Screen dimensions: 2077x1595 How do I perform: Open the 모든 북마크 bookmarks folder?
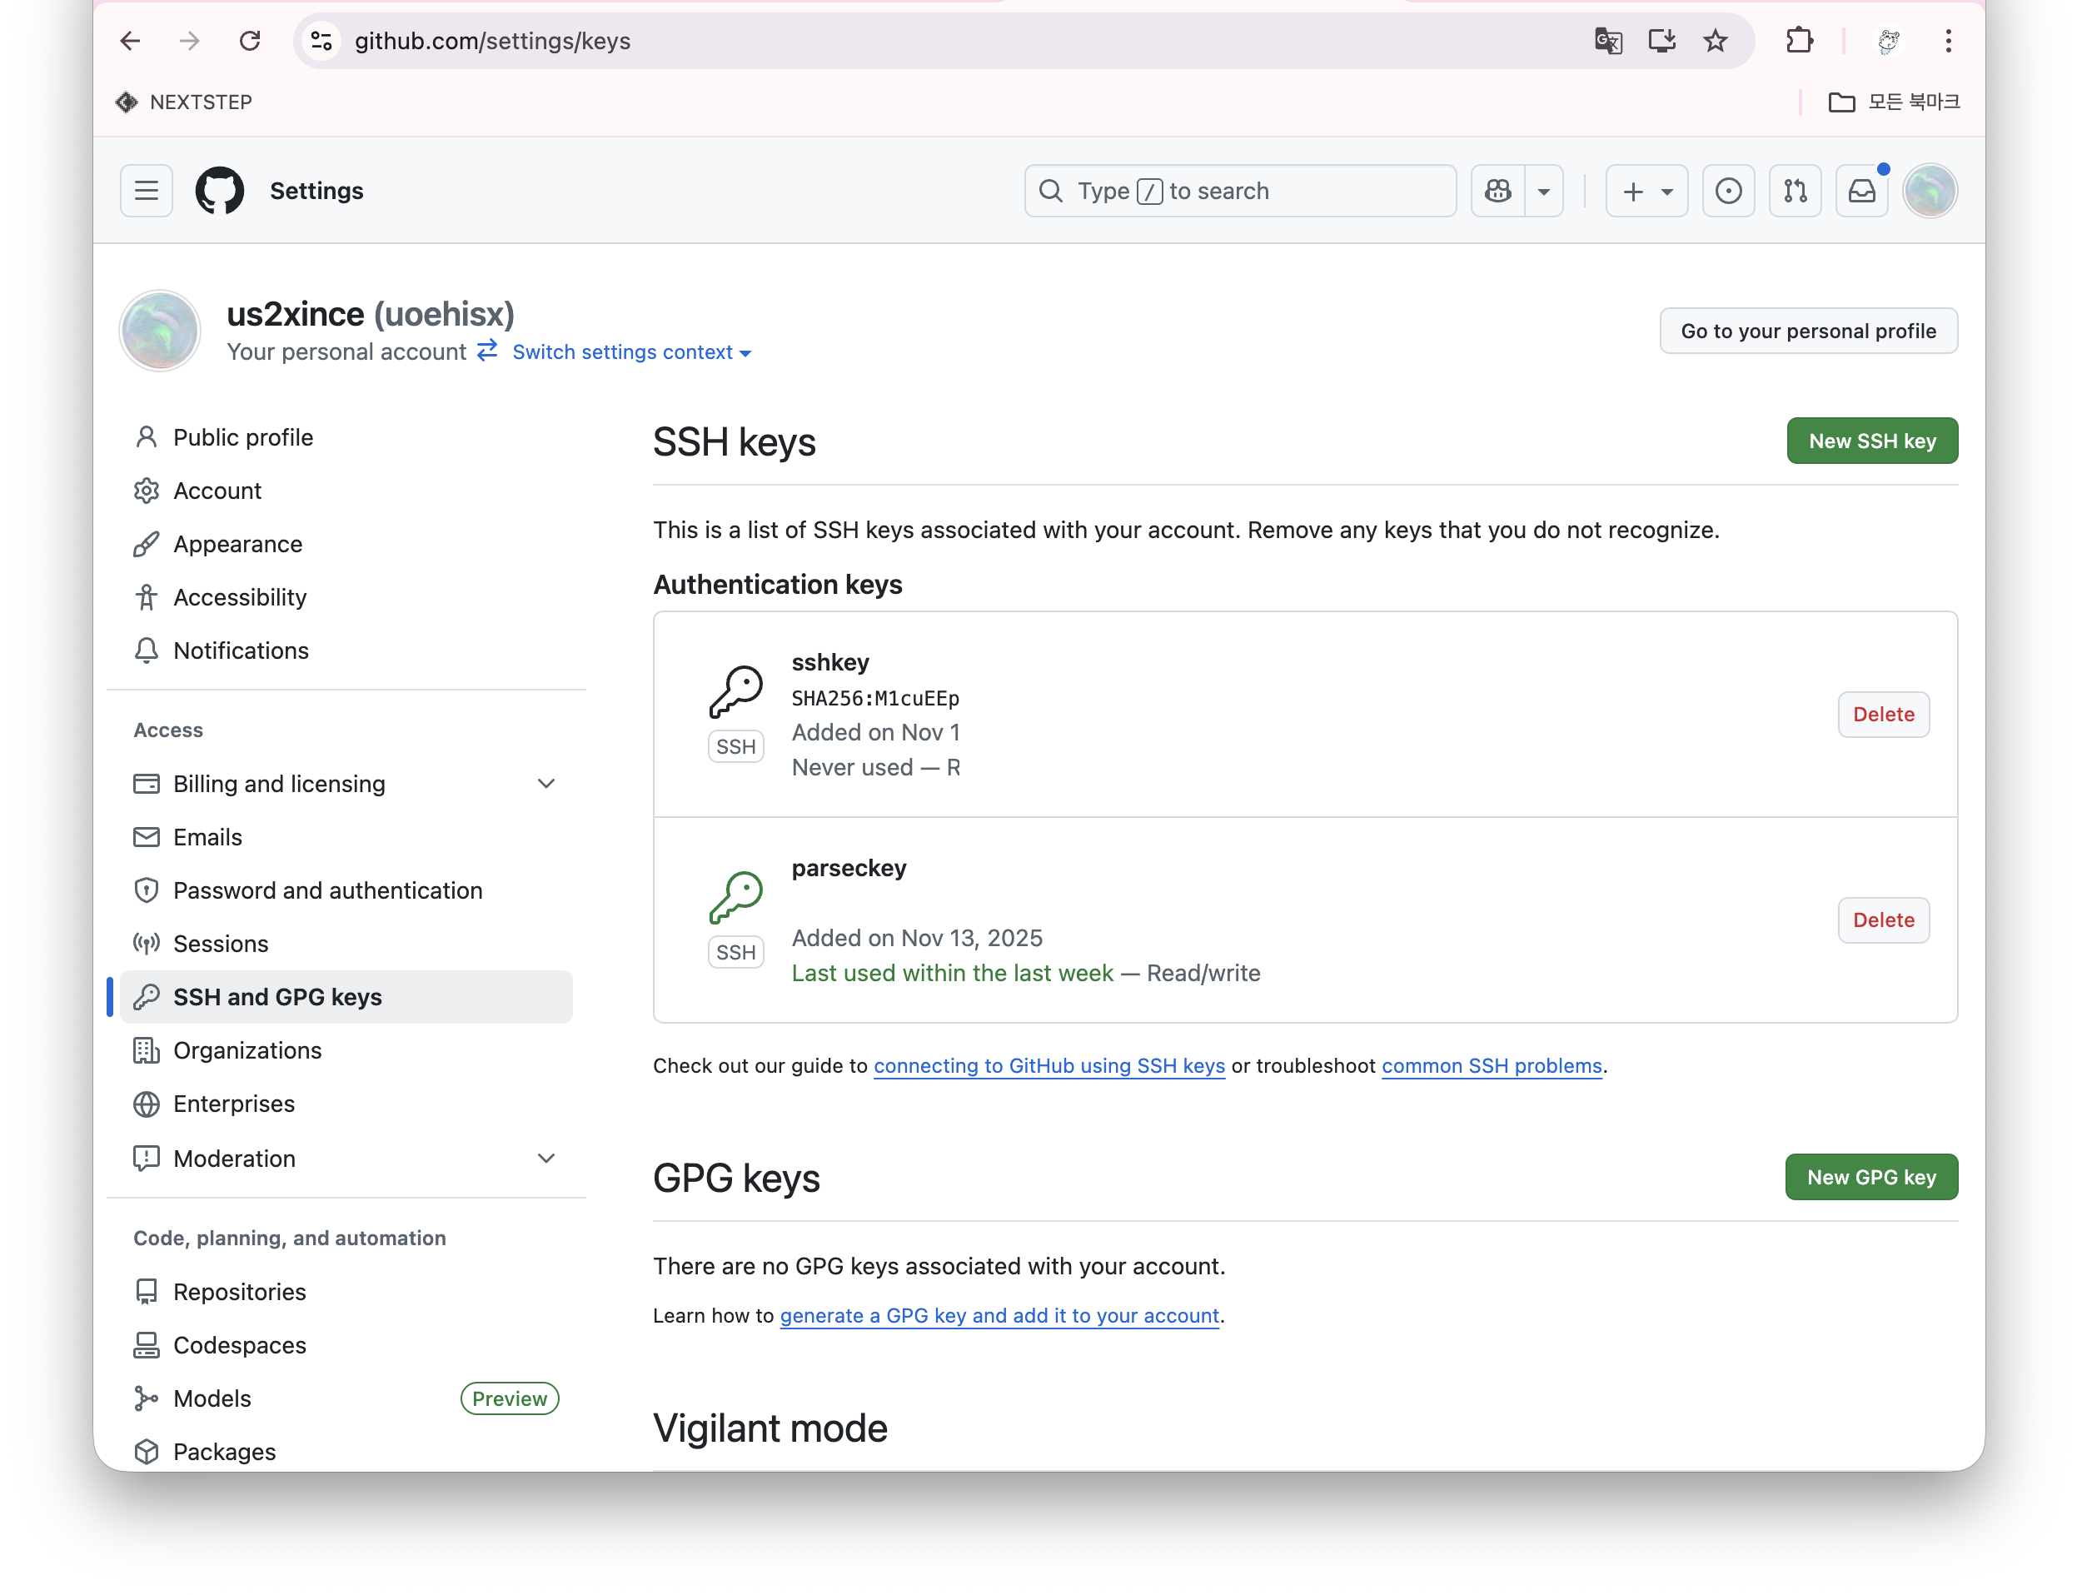[x=1894, y=102]
